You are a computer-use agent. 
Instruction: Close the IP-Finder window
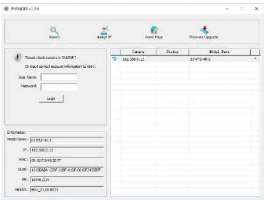[257, 9]
